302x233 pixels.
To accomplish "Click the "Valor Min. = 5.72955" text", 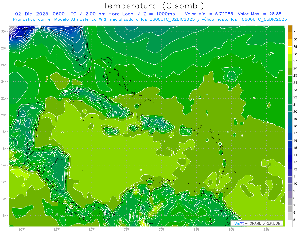I will coord(209,14).
